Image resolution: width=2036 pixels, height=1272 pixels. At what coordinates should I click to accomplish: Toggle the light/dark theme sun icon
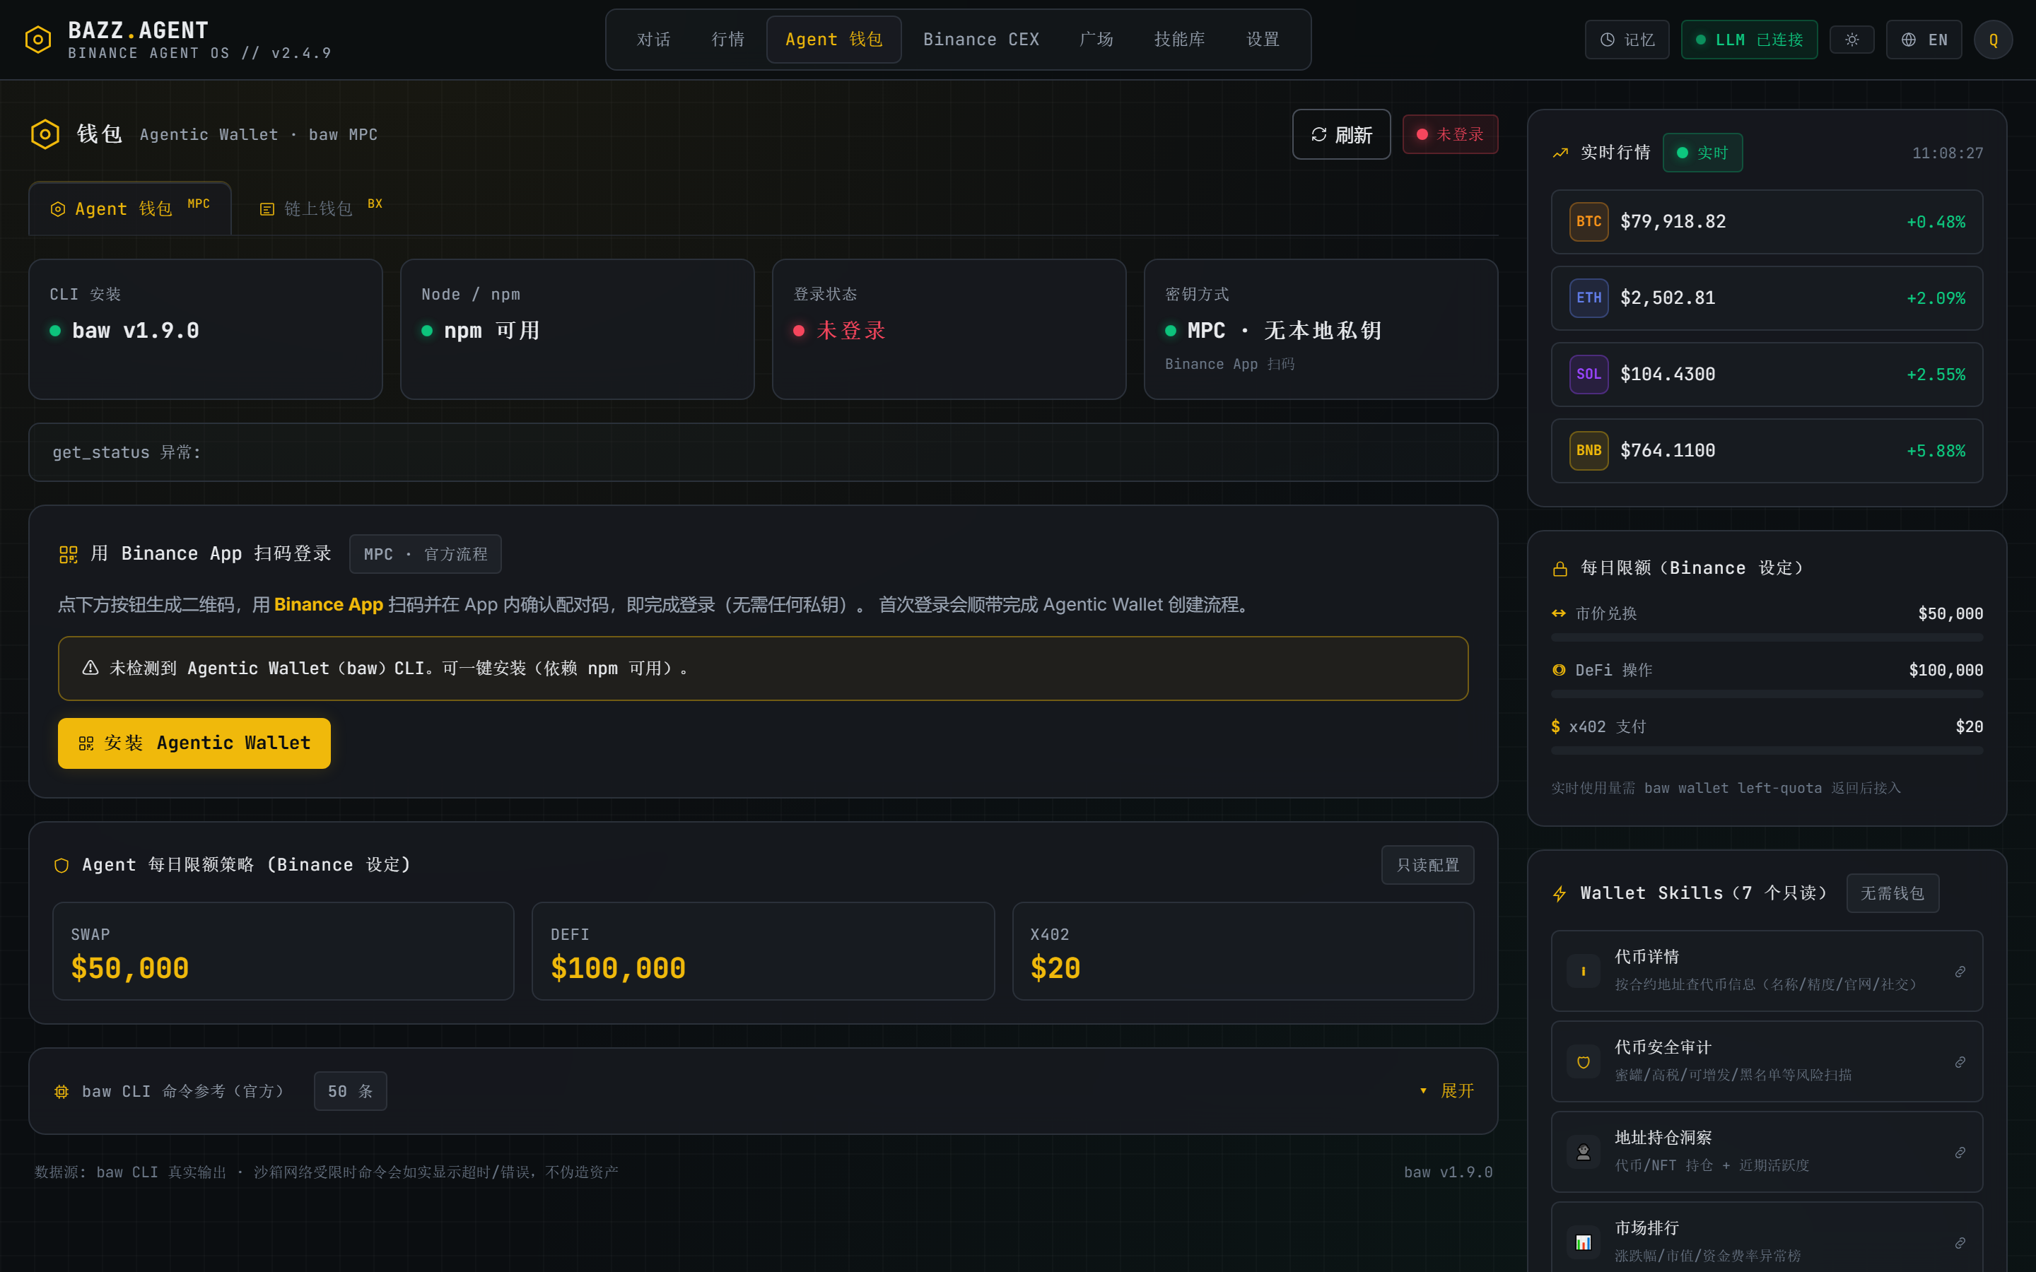[x=1851, y=40]
